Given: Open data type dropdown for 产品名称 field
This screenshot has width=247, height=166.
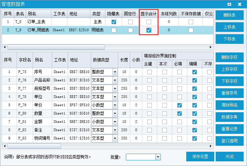Looking at the screenshot, I should click(x=115, y=80).
